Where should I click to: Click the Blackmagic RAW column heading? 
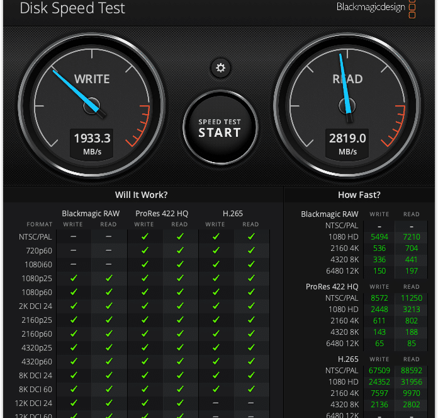click(91, 214)
